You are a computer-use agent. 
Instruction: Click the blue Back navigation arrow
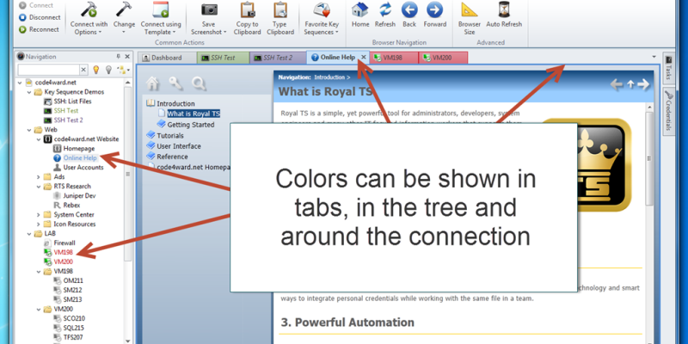[x=409, y=12]
